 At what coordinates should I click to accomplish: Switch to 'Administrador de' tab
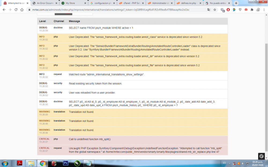tap(160, 3)
